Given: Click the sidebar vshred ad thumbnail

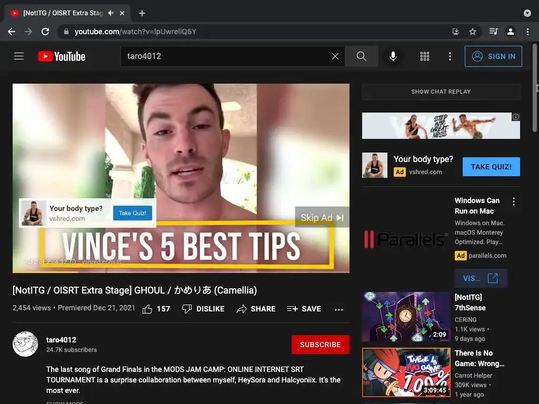Looking at the screenshot, I should [x=375, y=165].
